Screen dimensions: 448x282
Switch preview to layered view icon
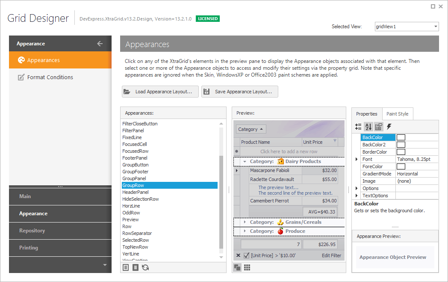click(237, 267)
